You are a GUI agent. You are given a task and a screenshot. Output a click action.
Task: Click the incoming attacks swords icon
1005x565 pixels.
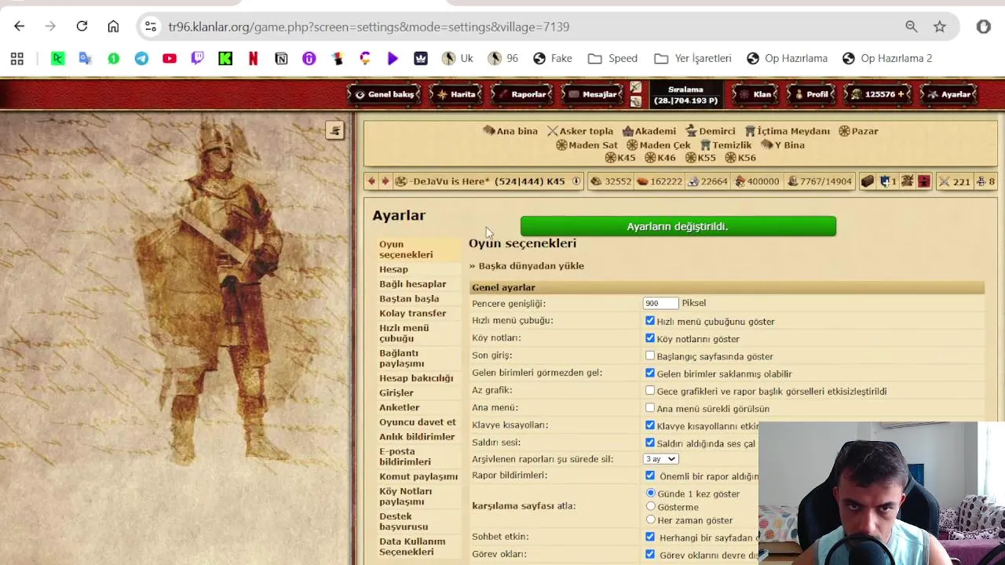tap(944, 181)
